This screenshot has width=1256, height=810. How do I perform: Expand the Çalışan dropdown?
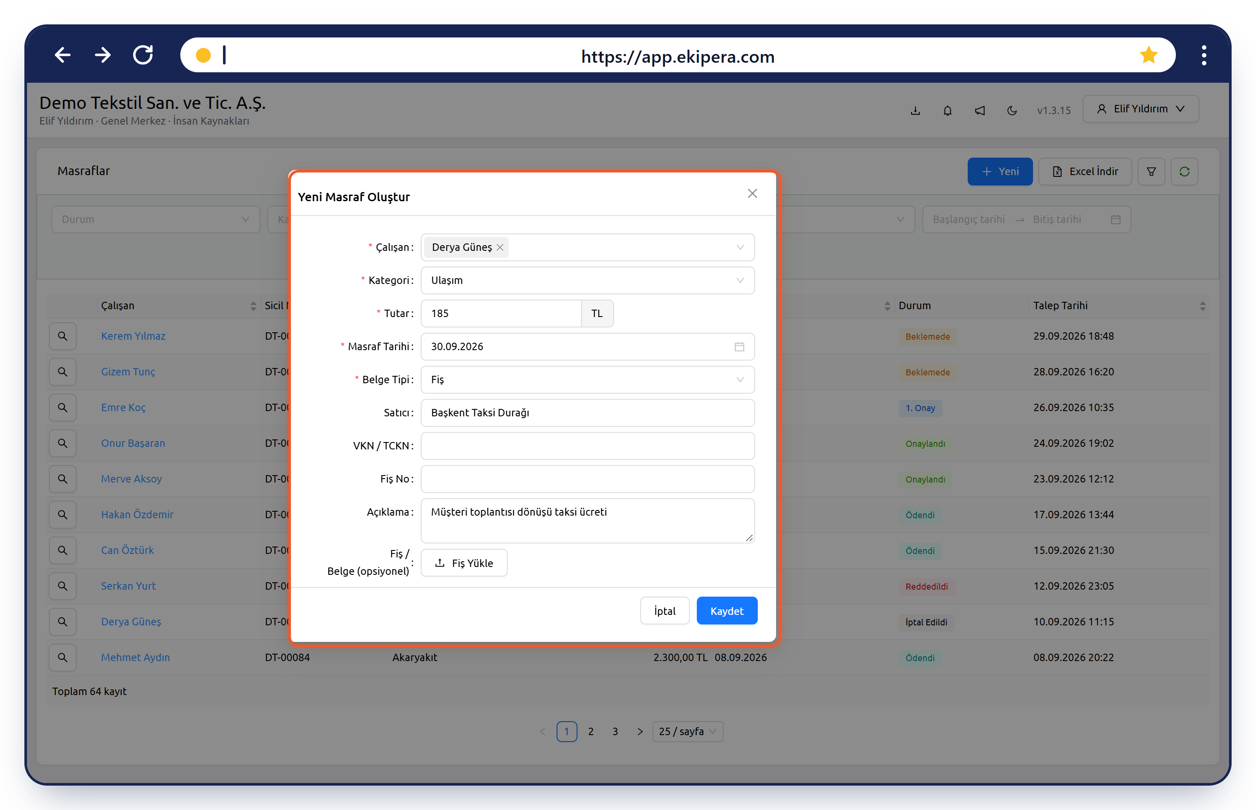point(587,247)
